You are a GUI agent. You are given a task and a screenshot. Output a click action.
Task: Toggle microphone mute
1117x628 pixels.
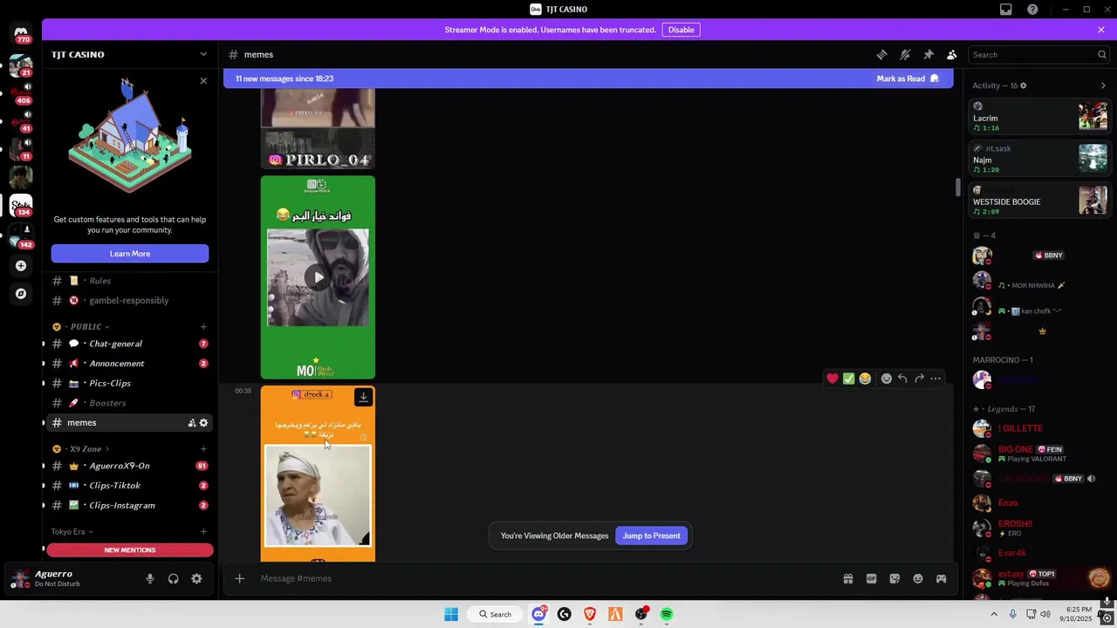pos(149,578)
